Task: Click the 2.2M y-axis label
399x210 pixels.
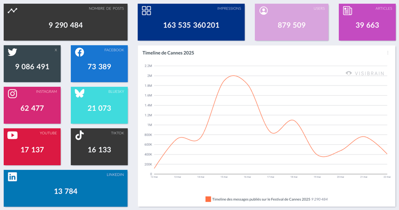Action: point(148,66)
